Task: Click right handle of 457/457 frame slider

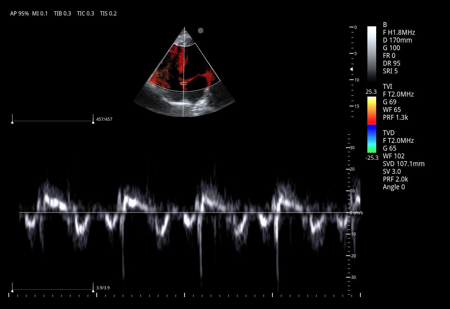Action: pyautogui.click(x=93, y=121)
